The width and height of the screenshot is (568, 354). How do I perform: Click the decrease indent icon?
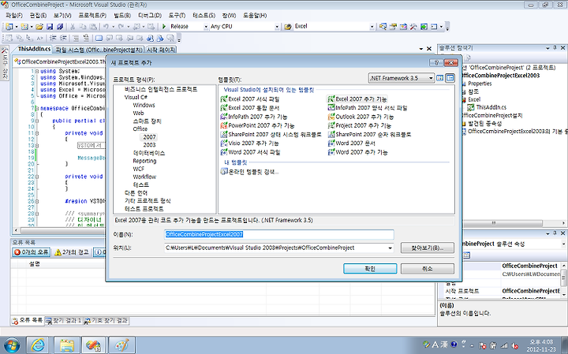(53, 38)
